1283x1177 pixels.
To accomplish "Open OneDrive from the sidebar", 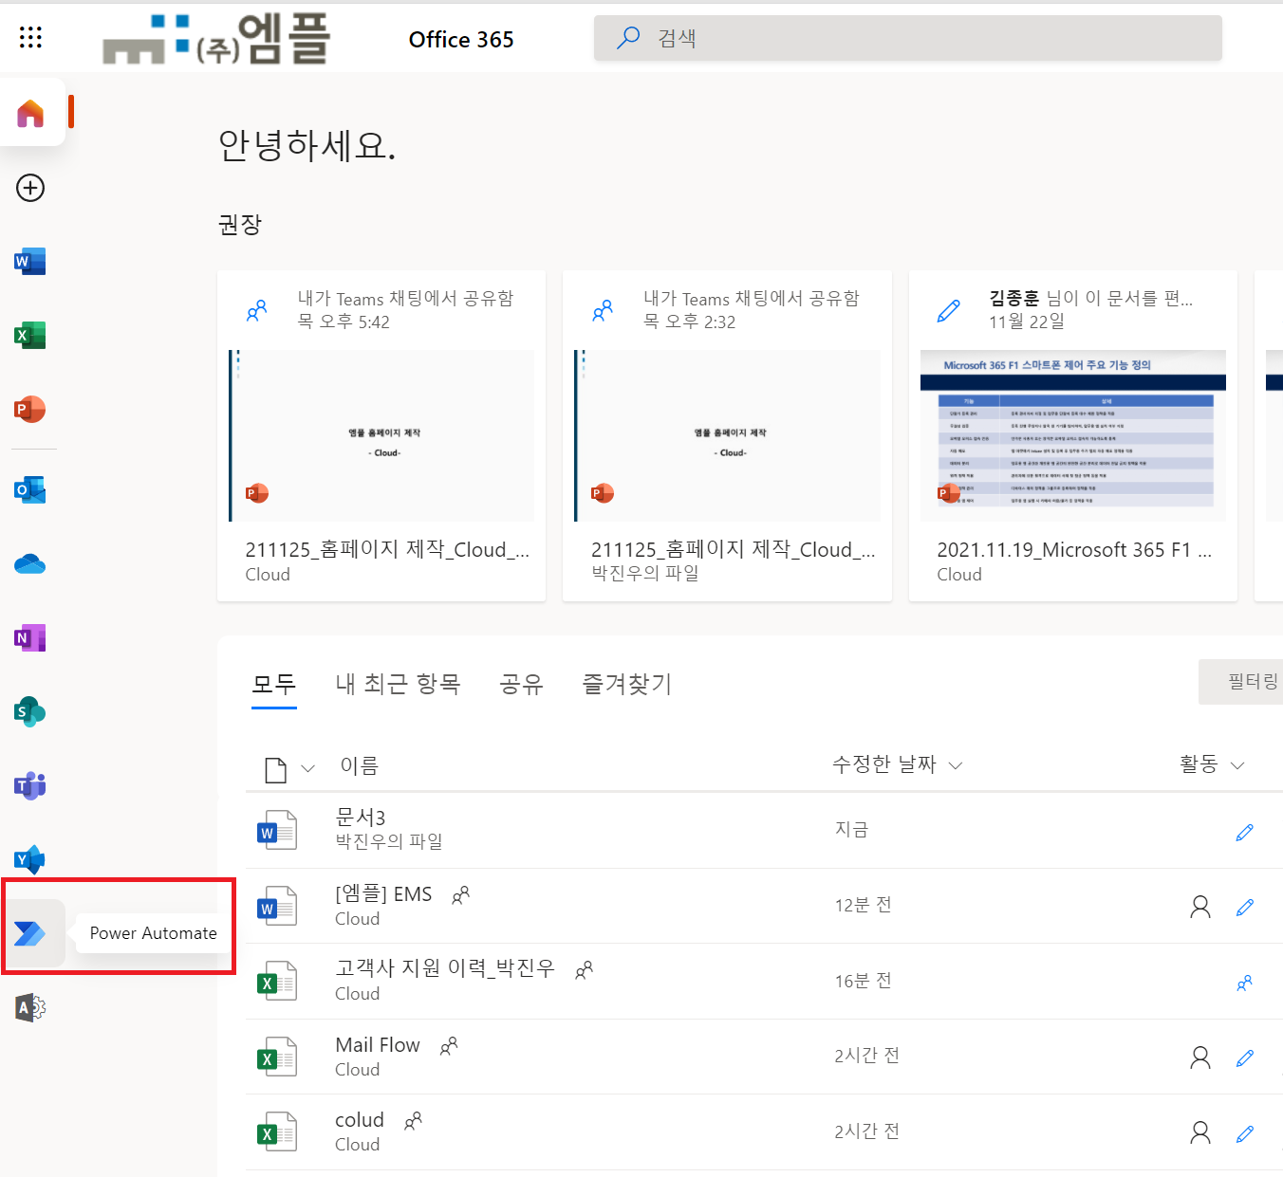I will coord(30,564).
